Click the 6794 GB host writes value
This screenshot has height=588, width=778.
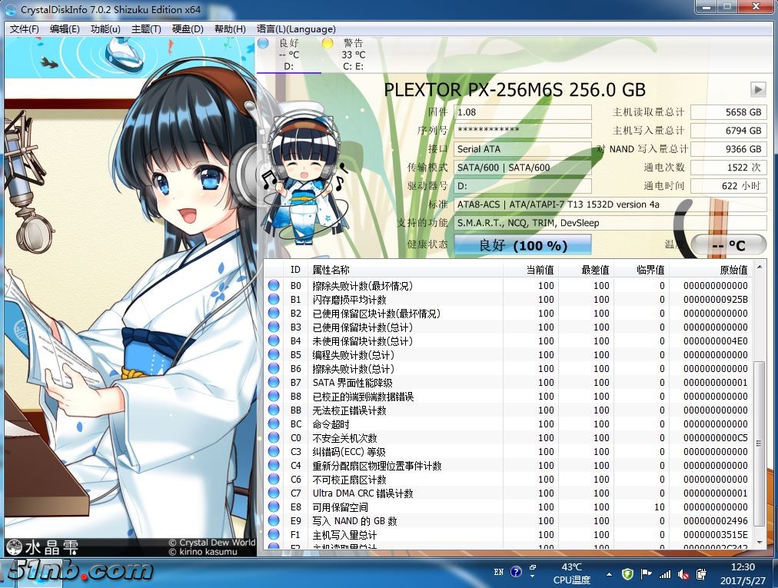click(x=728, y=131)
